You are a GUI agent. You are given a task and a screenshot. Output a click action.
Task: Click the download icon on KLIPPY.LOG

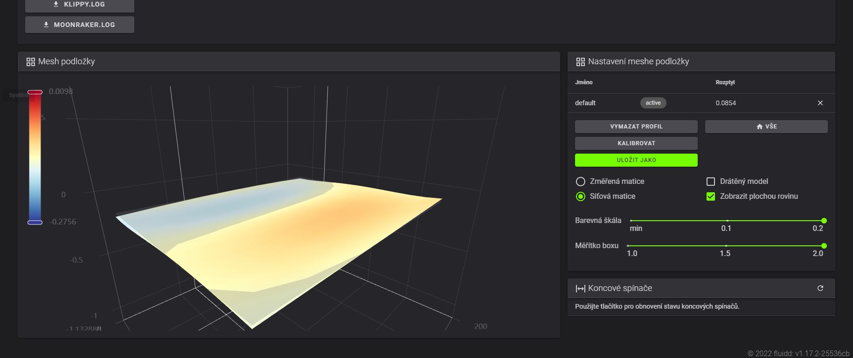[x=56, y=4]
